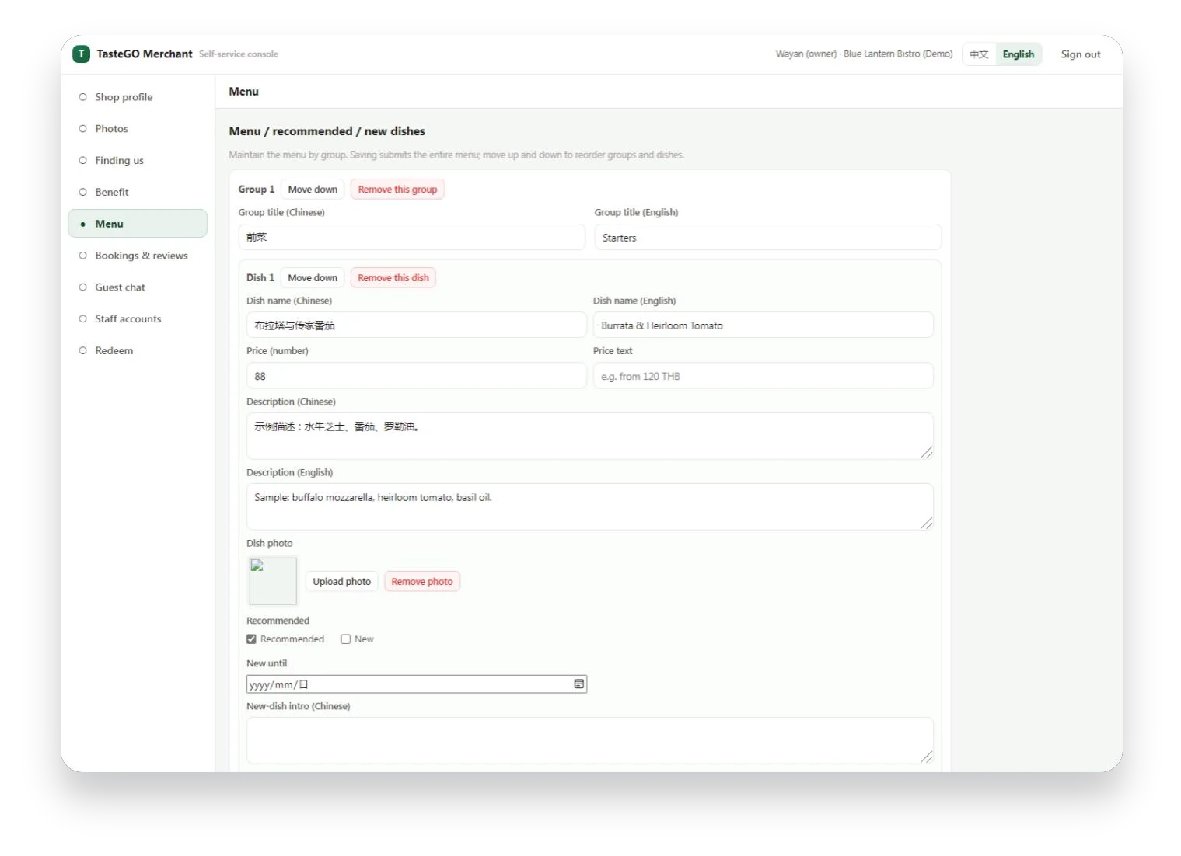Go to Guest chat

138,287
